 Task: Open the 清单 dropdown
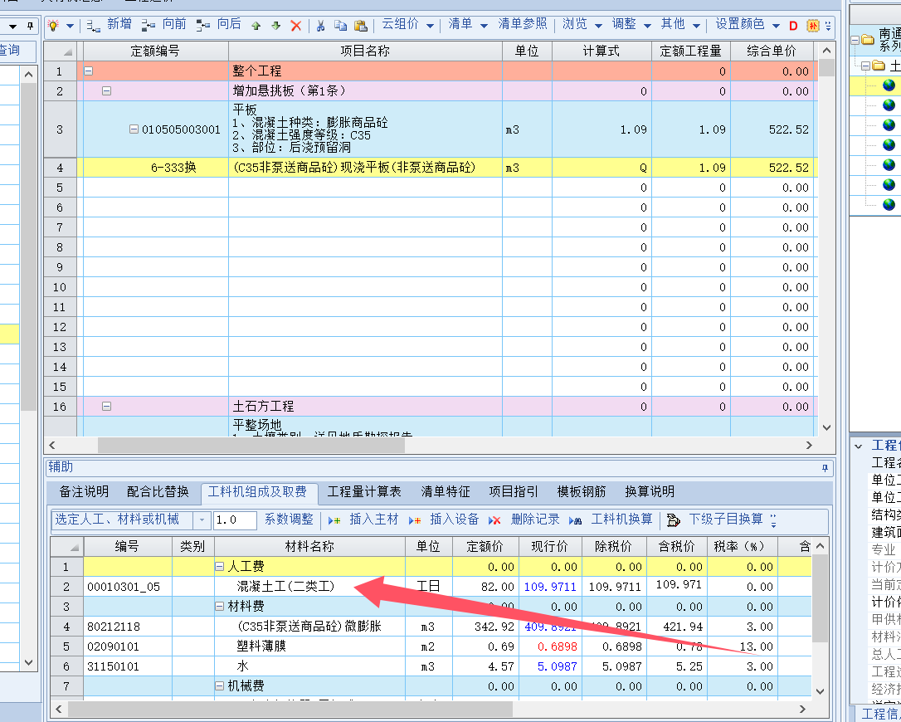[x=484, y=25]
